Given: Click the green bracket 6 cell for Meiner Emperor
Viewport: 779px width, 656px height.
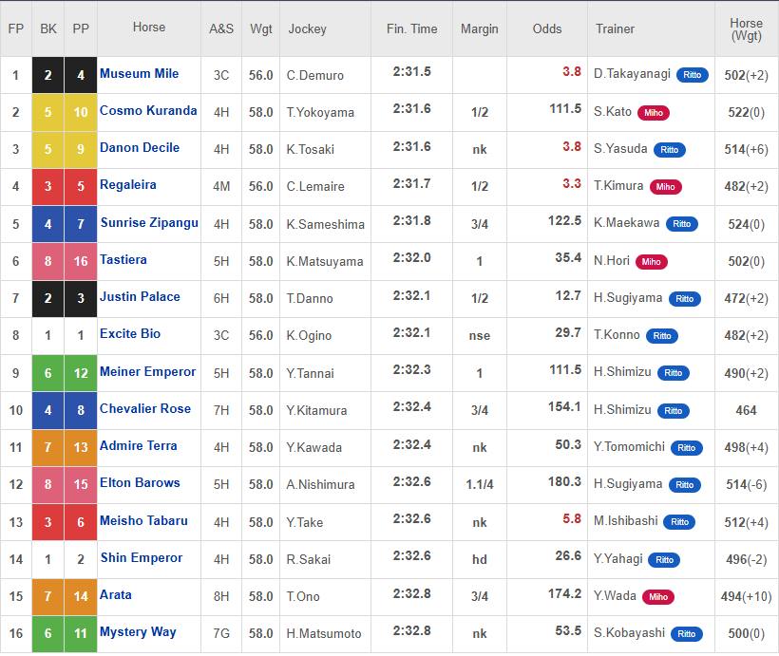Looking at the screenshot, I should [47, 373].
